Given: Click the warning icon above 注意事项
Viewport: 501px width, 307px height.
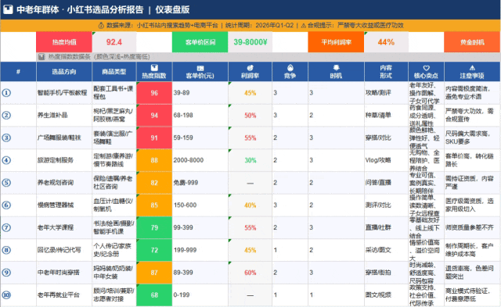Looking at the screenshot, I should tap(472, 68).
